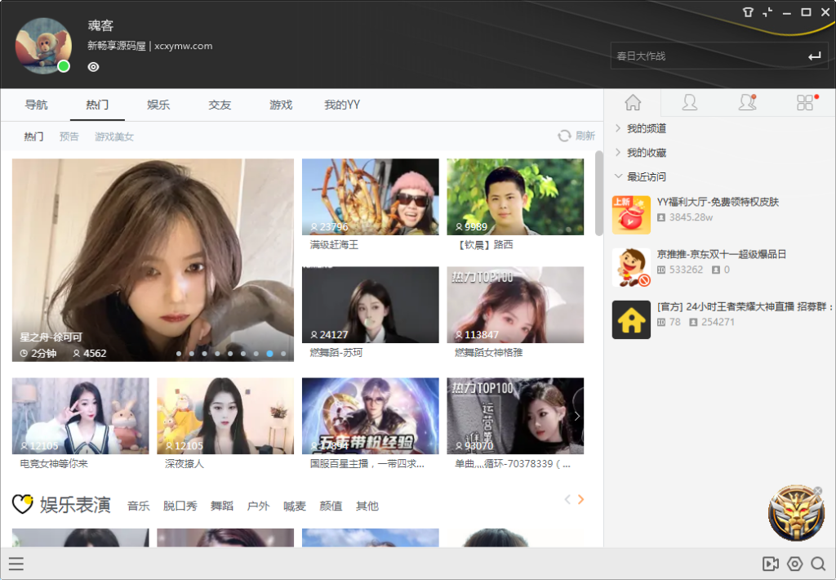836x580 pixels.
Task: Select the 舞蹈 category under 娱乐表演
Action: click(223, 506)
